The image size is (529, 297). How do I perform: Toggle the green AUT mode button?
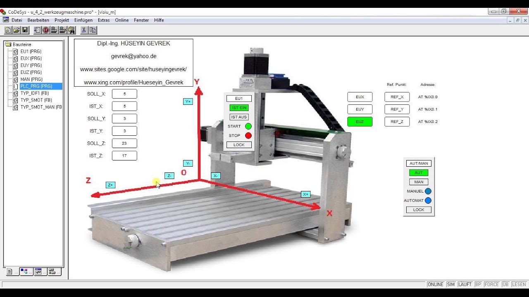tap(419, 173)
